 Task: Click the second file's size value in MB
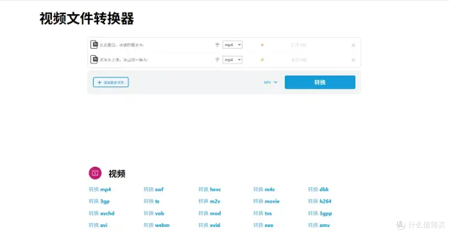299,60
